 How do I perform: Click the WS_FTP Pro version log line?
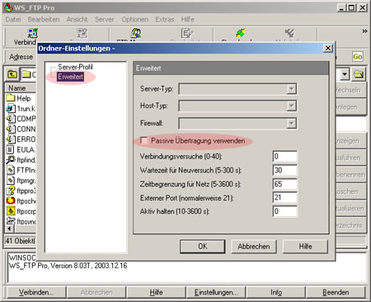click(x=68, y=266)
